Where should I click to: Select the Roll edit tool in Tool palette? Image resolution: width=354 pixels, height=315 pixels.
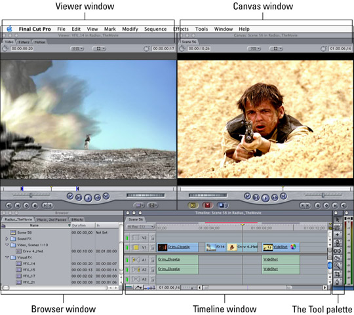(338, 243)
